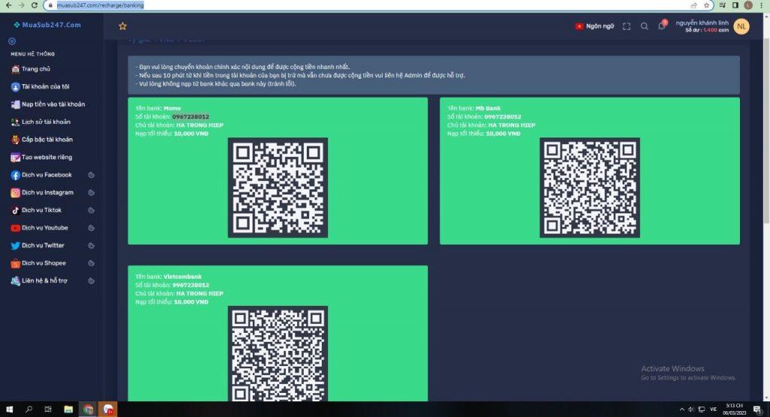Click the taskbar volume icon
This screenshot has width=770, height=417.
click(x=691, y=409)
